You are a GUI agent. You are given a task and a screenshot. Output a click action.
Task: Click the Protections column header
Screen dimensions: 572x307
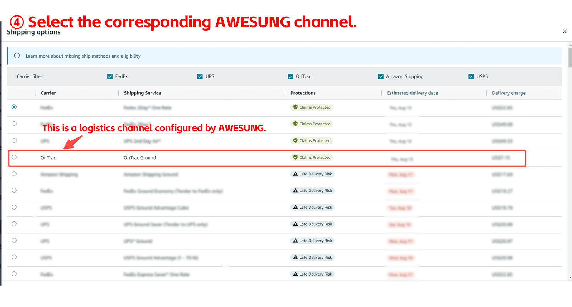(303, 93)
